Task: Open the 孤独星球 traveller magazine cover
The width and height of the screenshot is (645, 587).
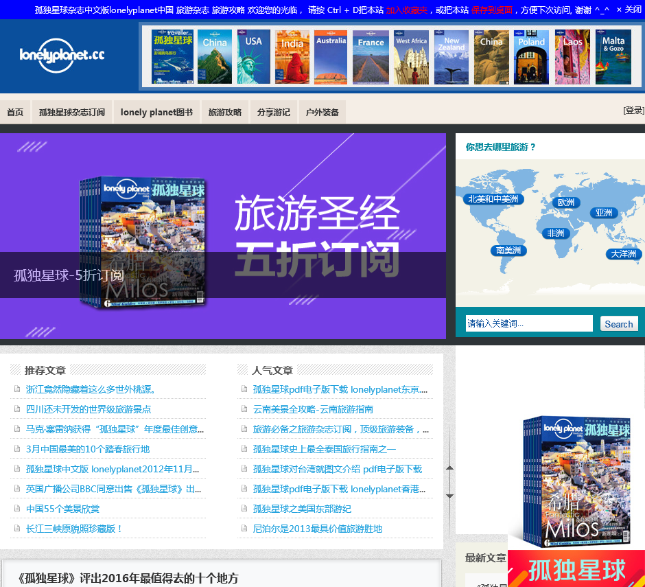Action: [172, 57]
